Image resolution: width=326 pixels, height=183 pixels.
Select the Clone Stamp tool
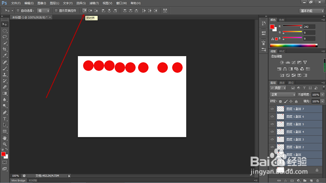4,75
